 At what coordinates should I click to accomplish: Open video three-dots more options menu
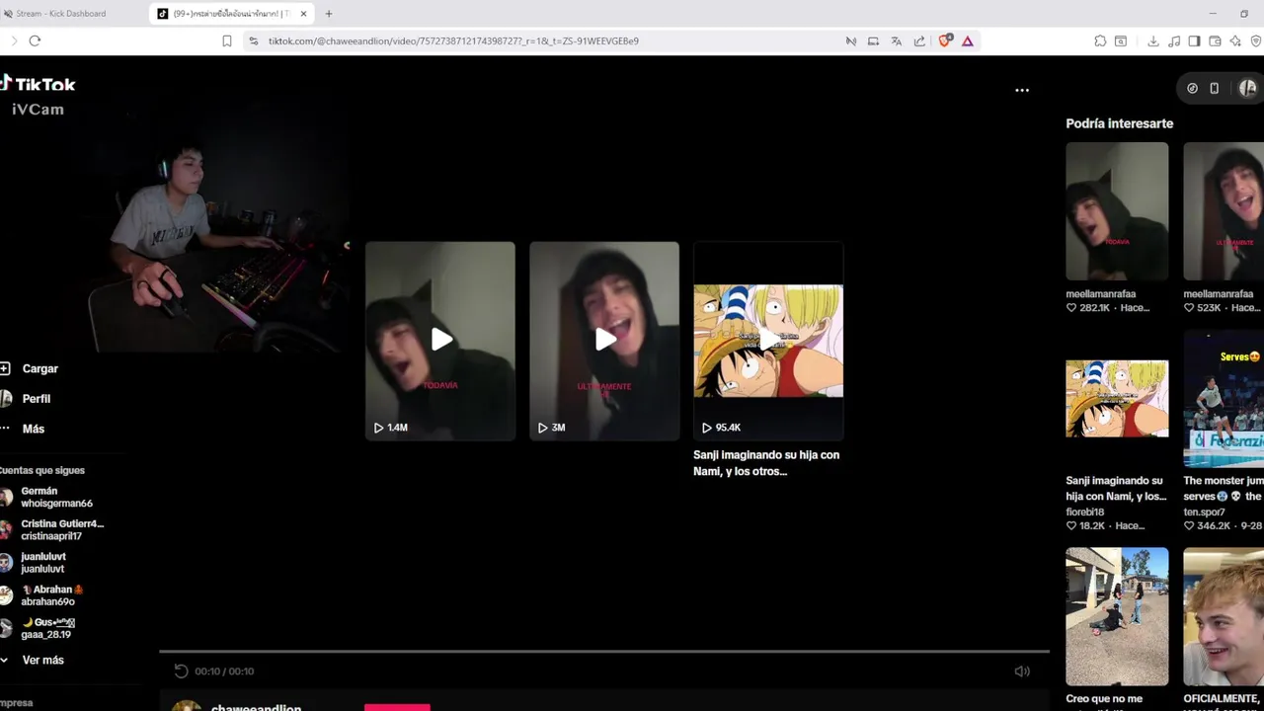point(1022,90)
